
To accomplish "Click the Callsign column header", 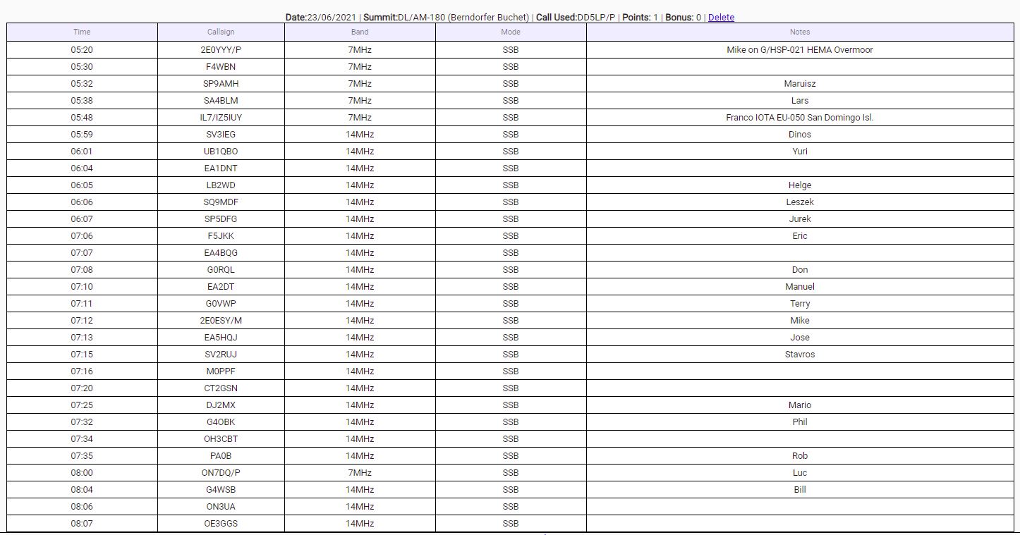I will [x=221, y=32].
